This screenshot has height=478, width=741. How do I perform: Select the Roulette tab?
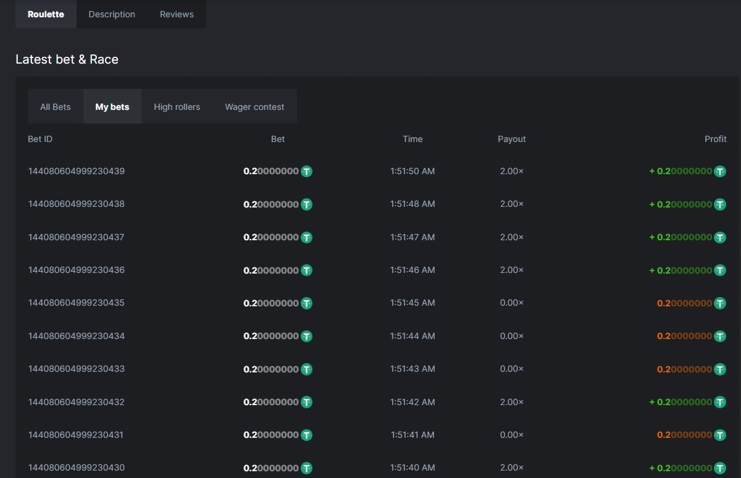[x=46, y=14]
